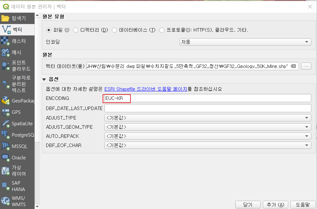The width and height of the screenshot is (317, 209).
Task: Open the 탐색기 browser folder icon
Action: tap(5, 18)
